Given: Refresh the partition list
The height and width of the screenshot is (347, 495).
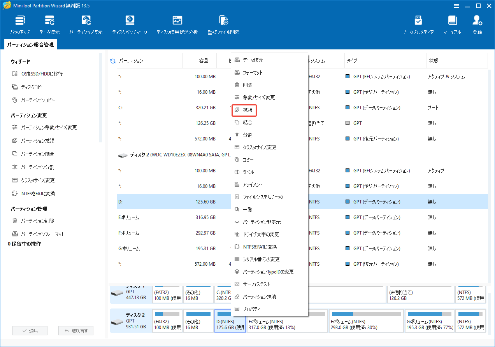Looking at the screenshot, I should point(112,61).
